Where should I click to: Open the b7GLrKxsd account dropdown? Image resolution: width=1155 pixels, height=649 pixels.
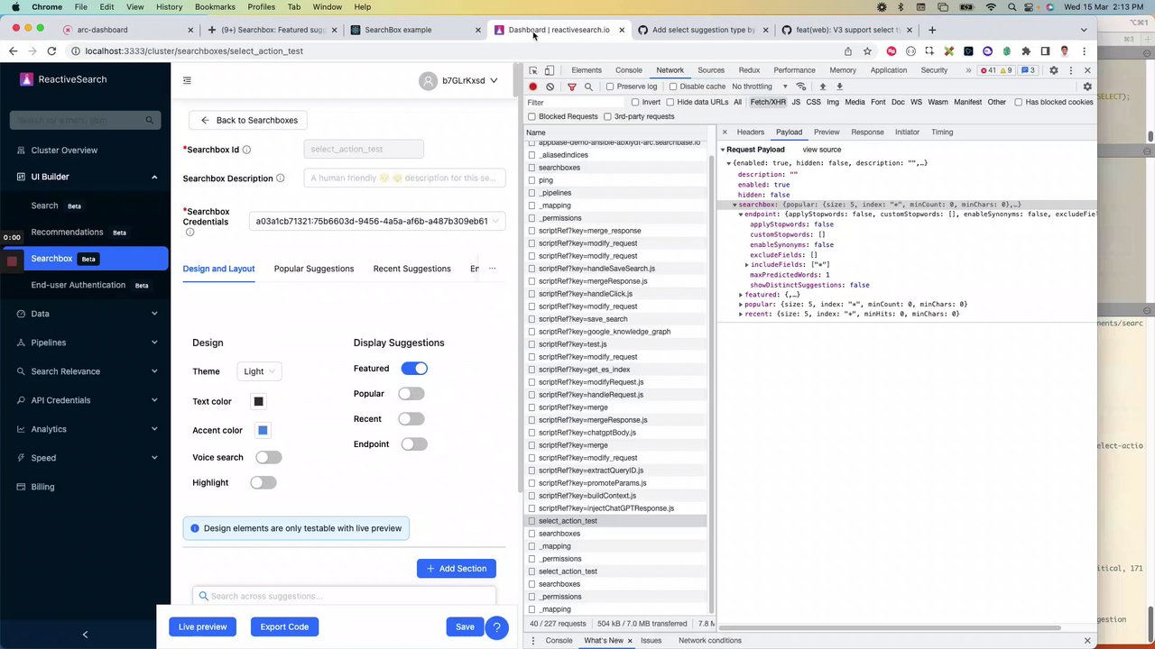(459, 80)
